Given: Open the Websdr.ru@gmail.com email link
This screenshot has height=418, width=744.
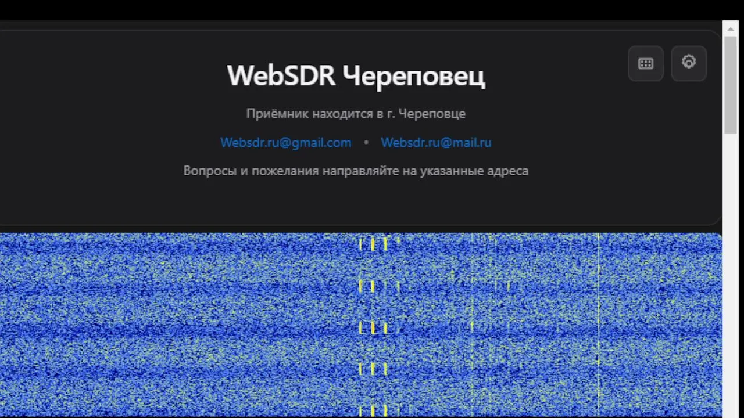Looking at the screenshot, I should point(285,142).
